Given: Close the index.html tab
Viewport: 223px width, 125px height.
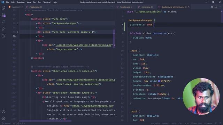Looking at the screenshot, I should click(x=22, y=7).
